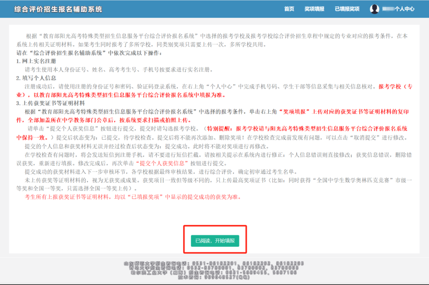Click the bold 请在…依次完成以下操作 instruction line

[89, 53]
